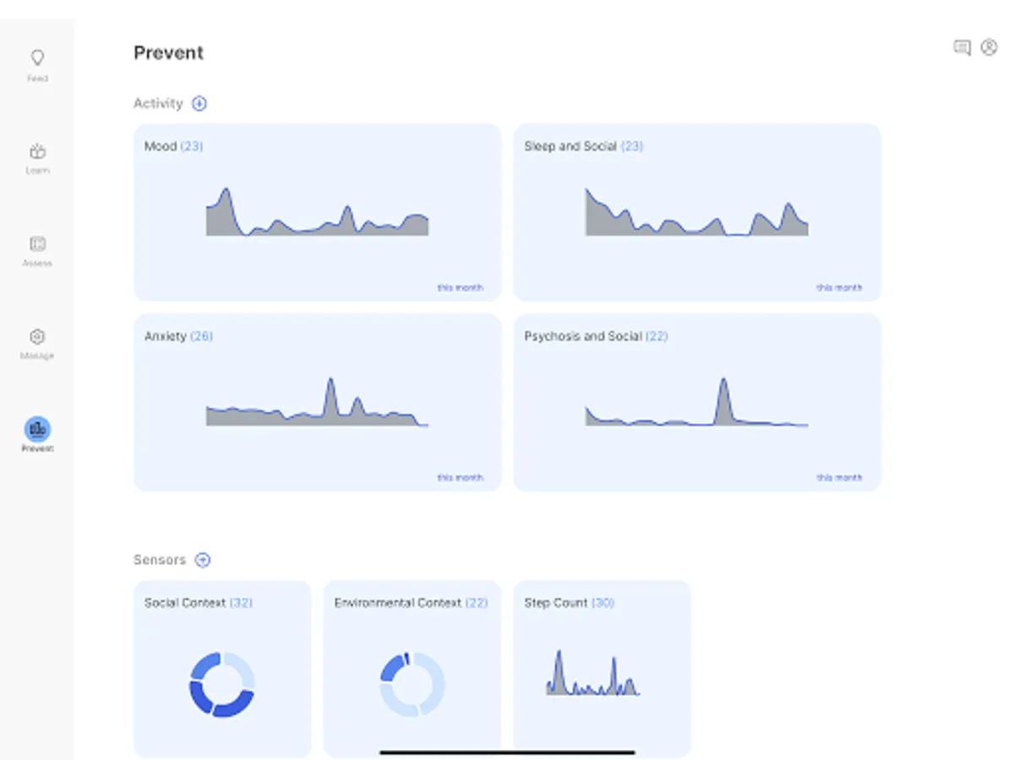Click the Sleep and Social title text
This screenshot has height=760, width=1014.
pyautogui.click(x=570, y=146)
